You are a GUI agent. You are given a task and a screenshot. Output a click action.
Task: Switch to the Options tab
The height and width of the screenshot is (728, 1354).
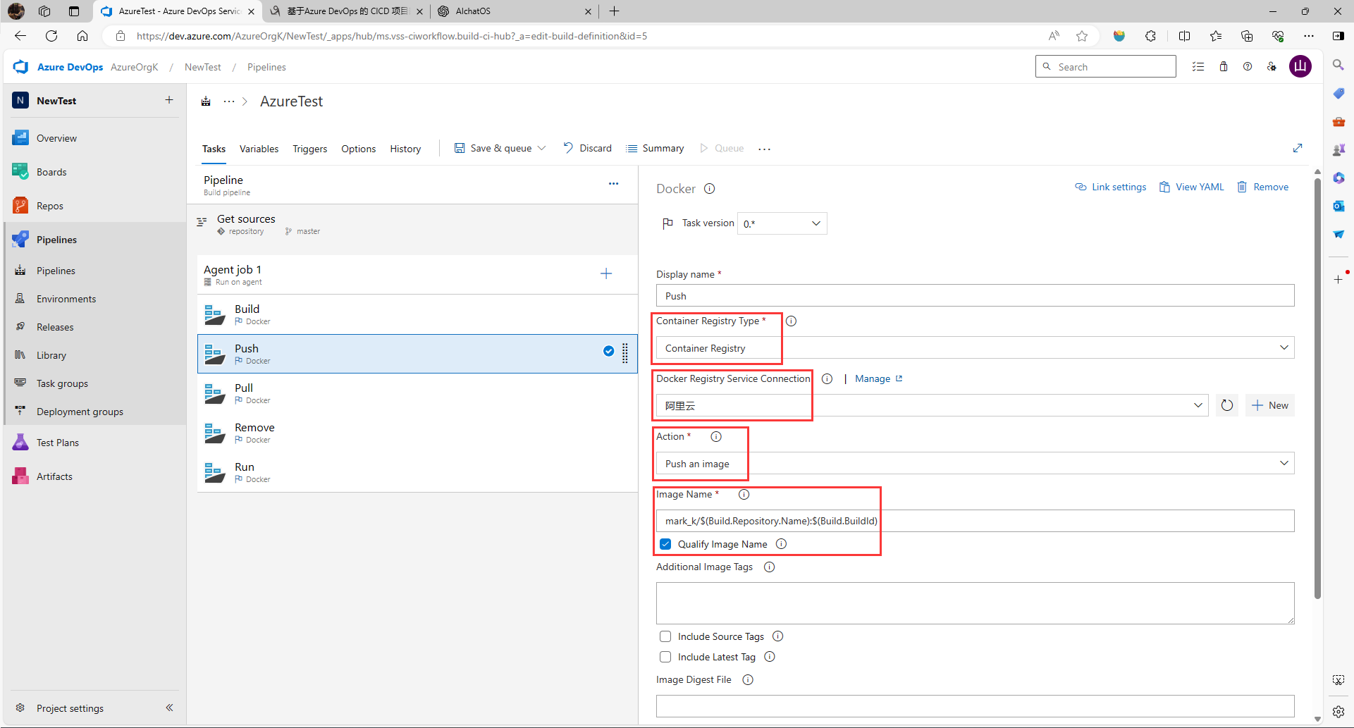tap(359, 149)
